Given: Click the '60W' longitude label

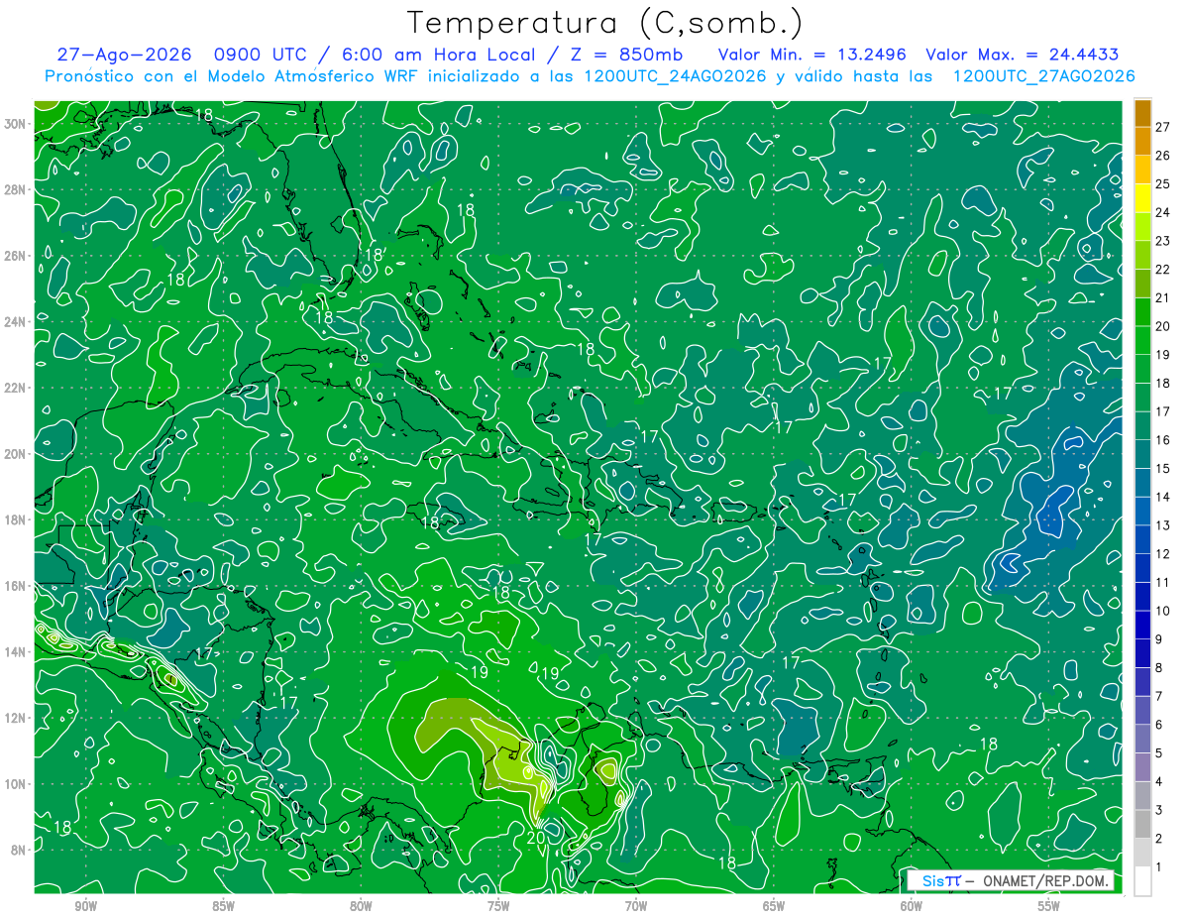Looking at the screenshot, I should [912, 906].
